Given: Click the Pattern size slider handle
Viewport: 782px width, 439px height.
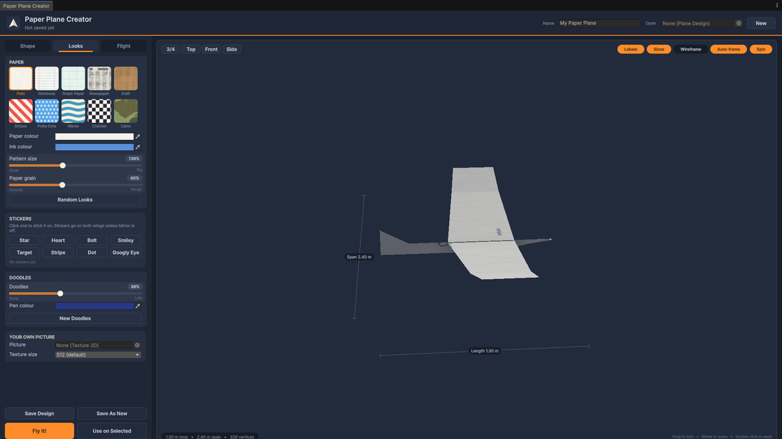Looking at the screenshot, I should point(63,165).
